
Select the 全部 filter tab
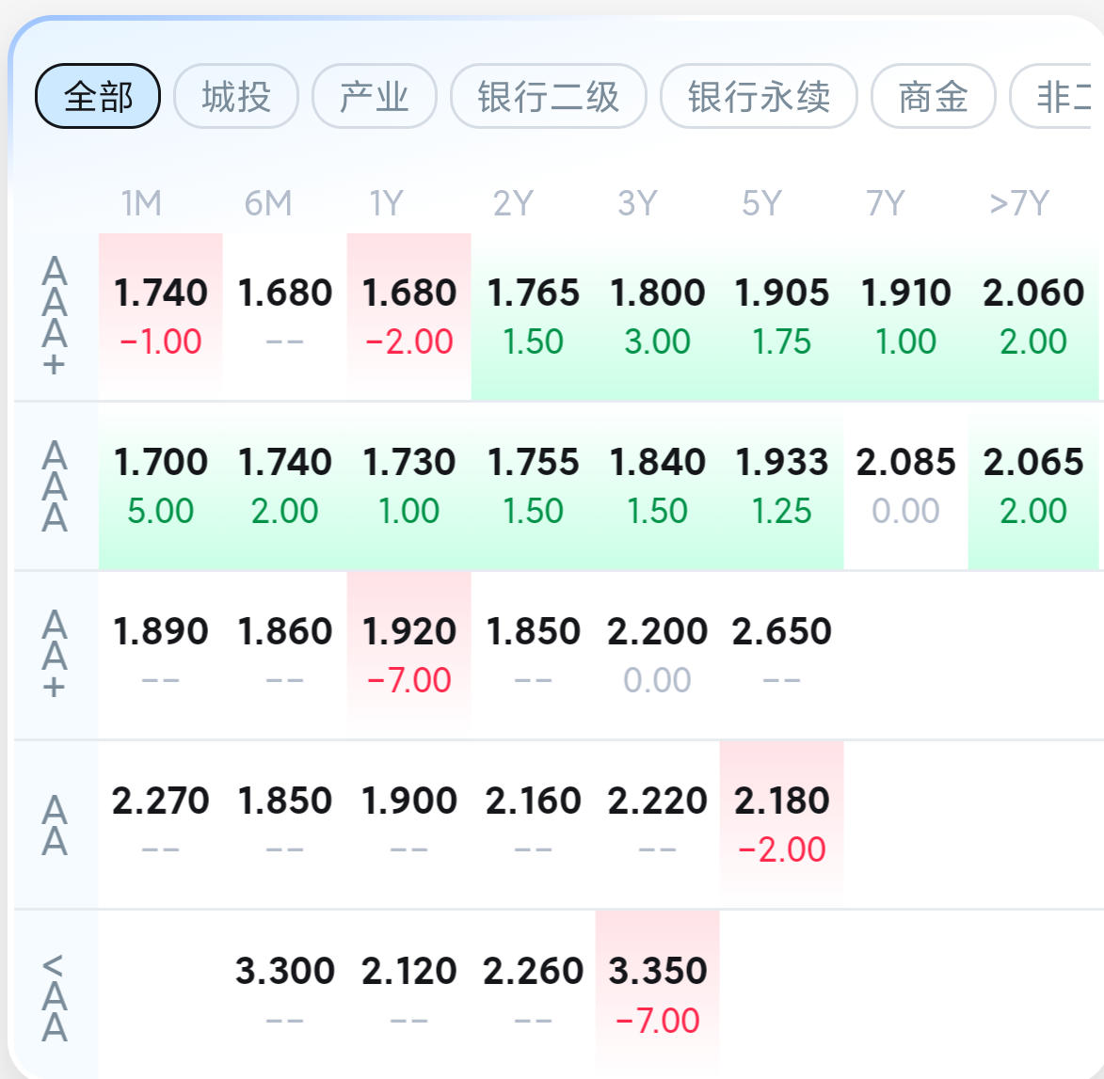[98, 96]
